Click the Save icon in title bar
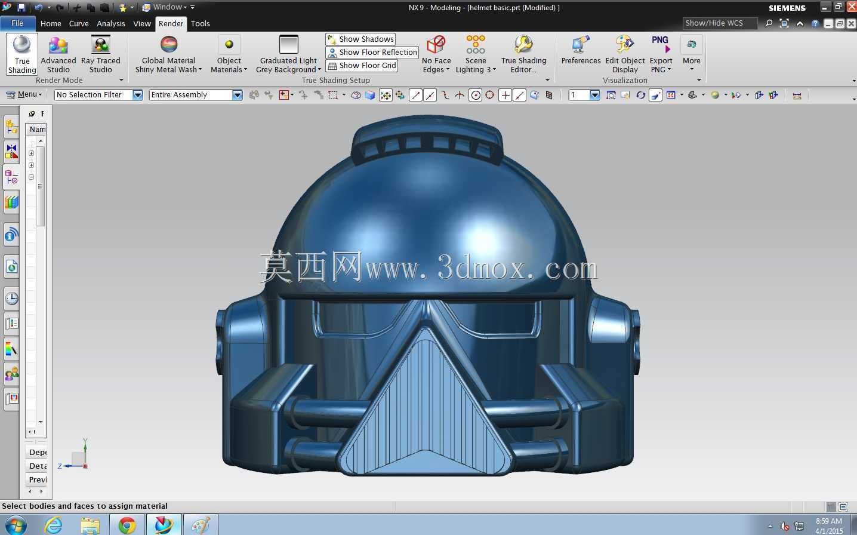The width and height of the screenshot is (857, 535). [21, 7]
